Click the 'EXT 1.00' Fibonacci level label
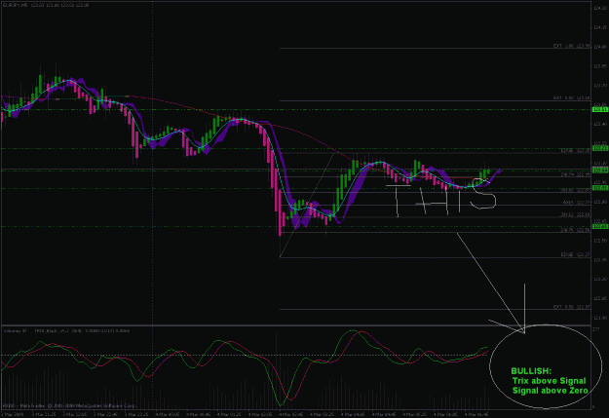 point(572,46)
